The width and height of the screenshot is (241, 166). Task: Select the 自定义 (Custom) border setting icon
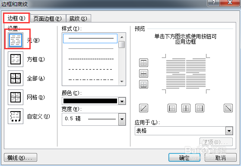click(16, 116)
